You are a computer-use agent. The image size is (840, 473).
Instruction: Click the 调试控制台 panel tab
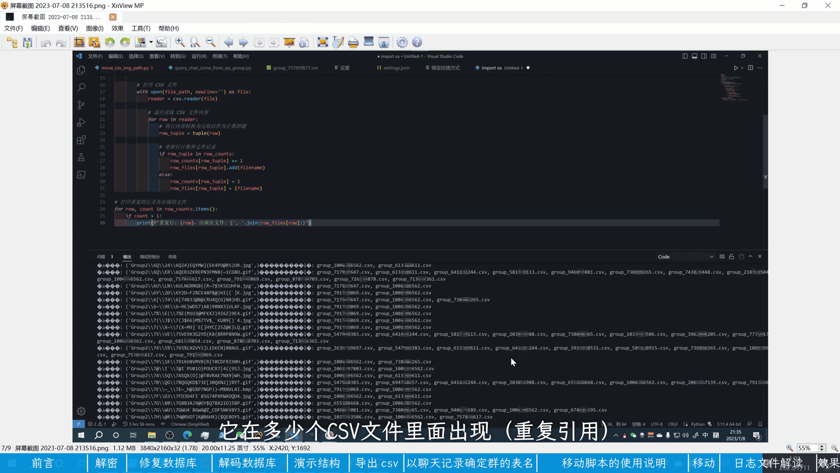pos(150,257)
